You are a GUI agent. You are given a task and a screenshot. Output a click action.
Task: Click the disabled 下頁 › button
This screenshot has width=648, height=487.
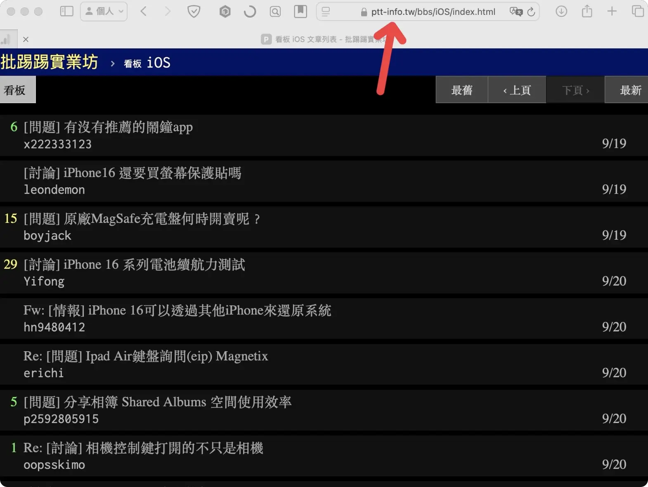tap(575, 90)
